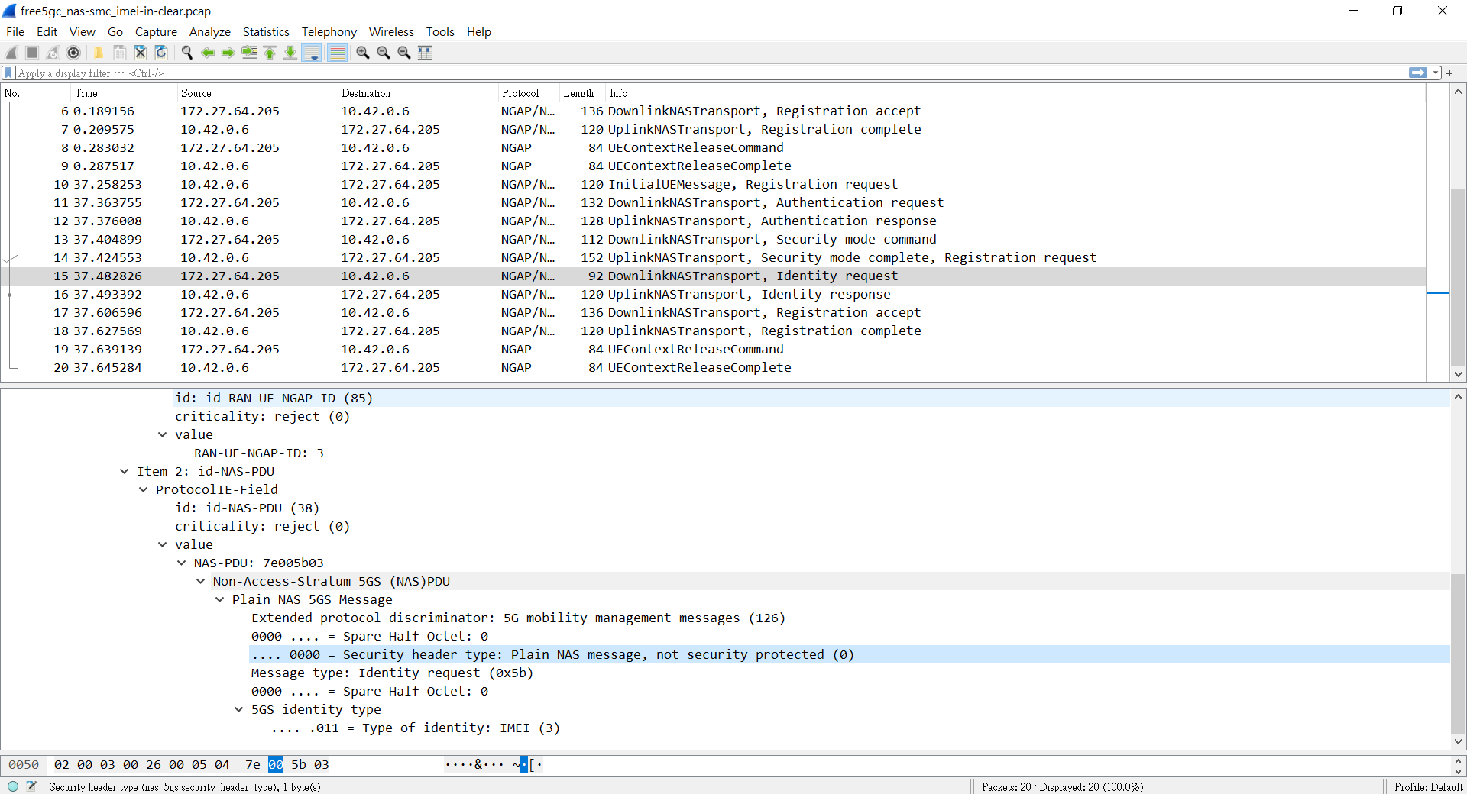
Task: Open the Analyze menu
Action: (210, 32)
